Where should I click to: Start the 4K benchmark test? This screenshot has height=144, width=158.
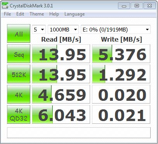pos(19,94)
